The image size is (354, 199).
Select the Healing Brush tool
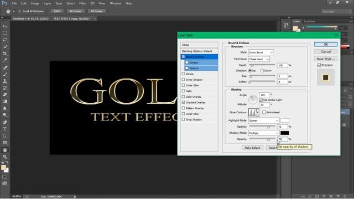tap(5, 67)
